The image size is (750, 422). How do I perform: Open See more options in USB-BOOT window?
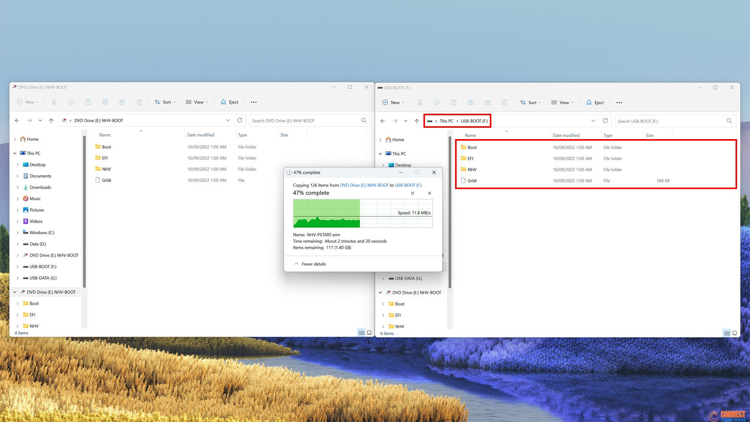coord(619,102)
